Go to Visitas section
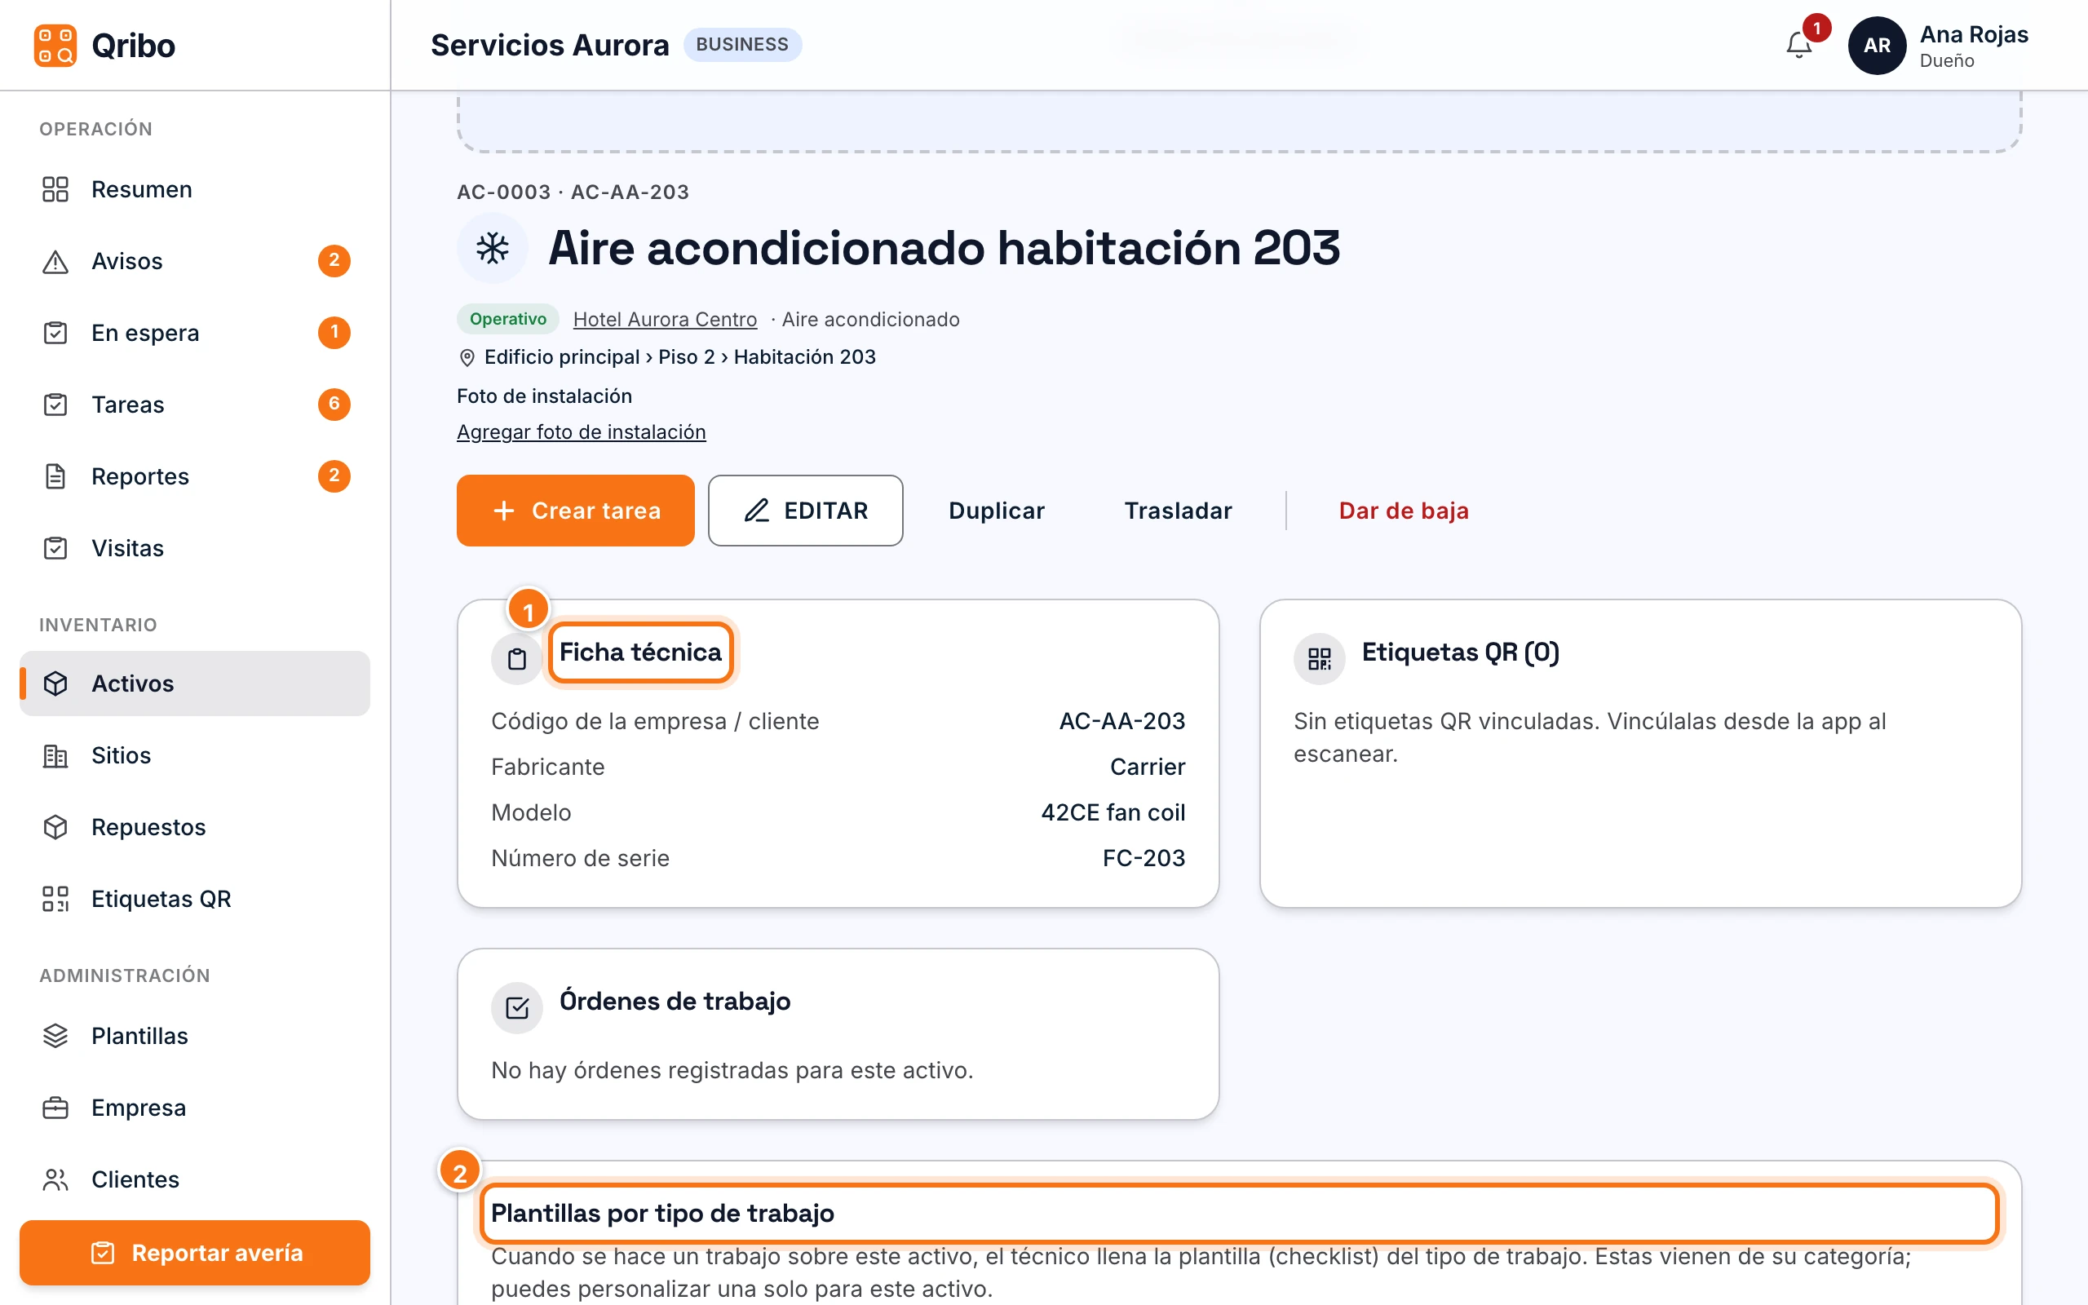Screen dimensions: 2088x1305 [x=195, y=548]
